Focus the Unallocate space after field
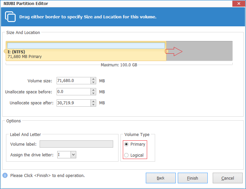Screen dimensions: 246x189 tap(73, 103)
